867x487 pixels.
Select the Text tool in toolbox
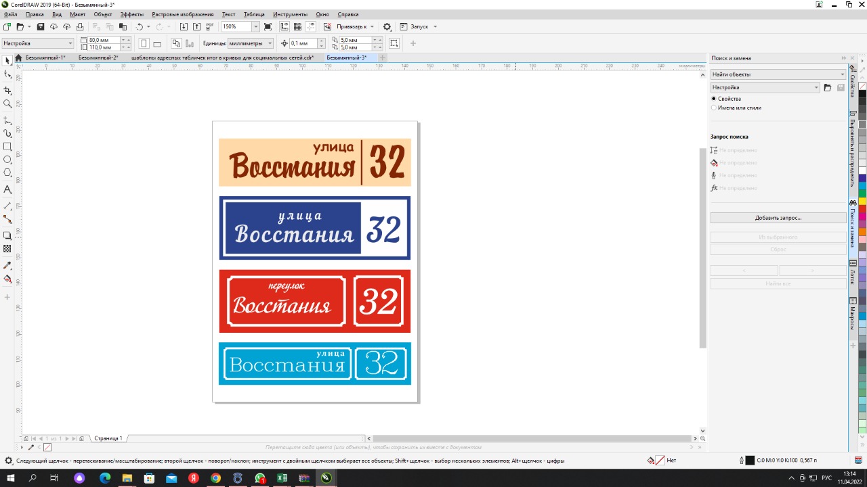[7, 190]
